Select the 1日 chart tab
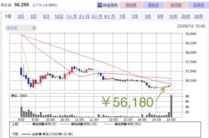 tap(8, 16)
